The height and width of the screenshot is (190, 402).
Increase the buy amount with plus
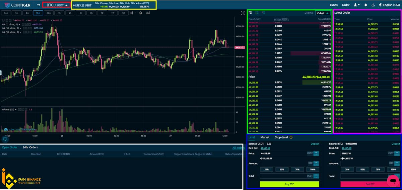point(317,162)
